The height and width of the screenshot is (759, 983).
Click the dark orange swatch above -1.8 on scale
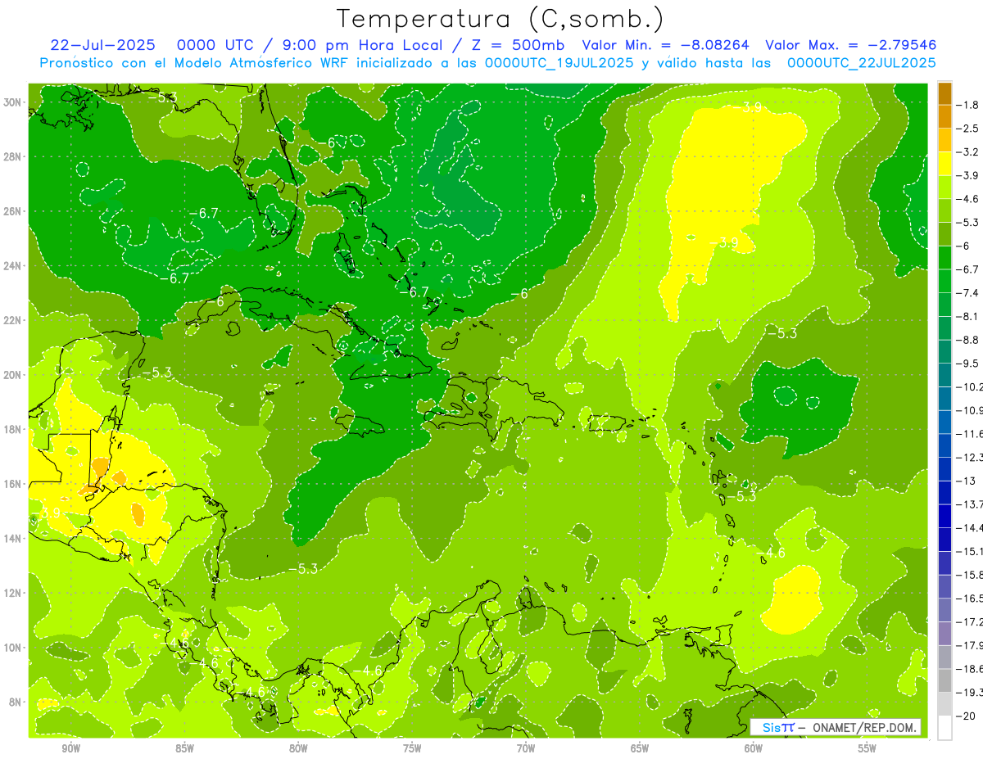(x=944, y=93)
